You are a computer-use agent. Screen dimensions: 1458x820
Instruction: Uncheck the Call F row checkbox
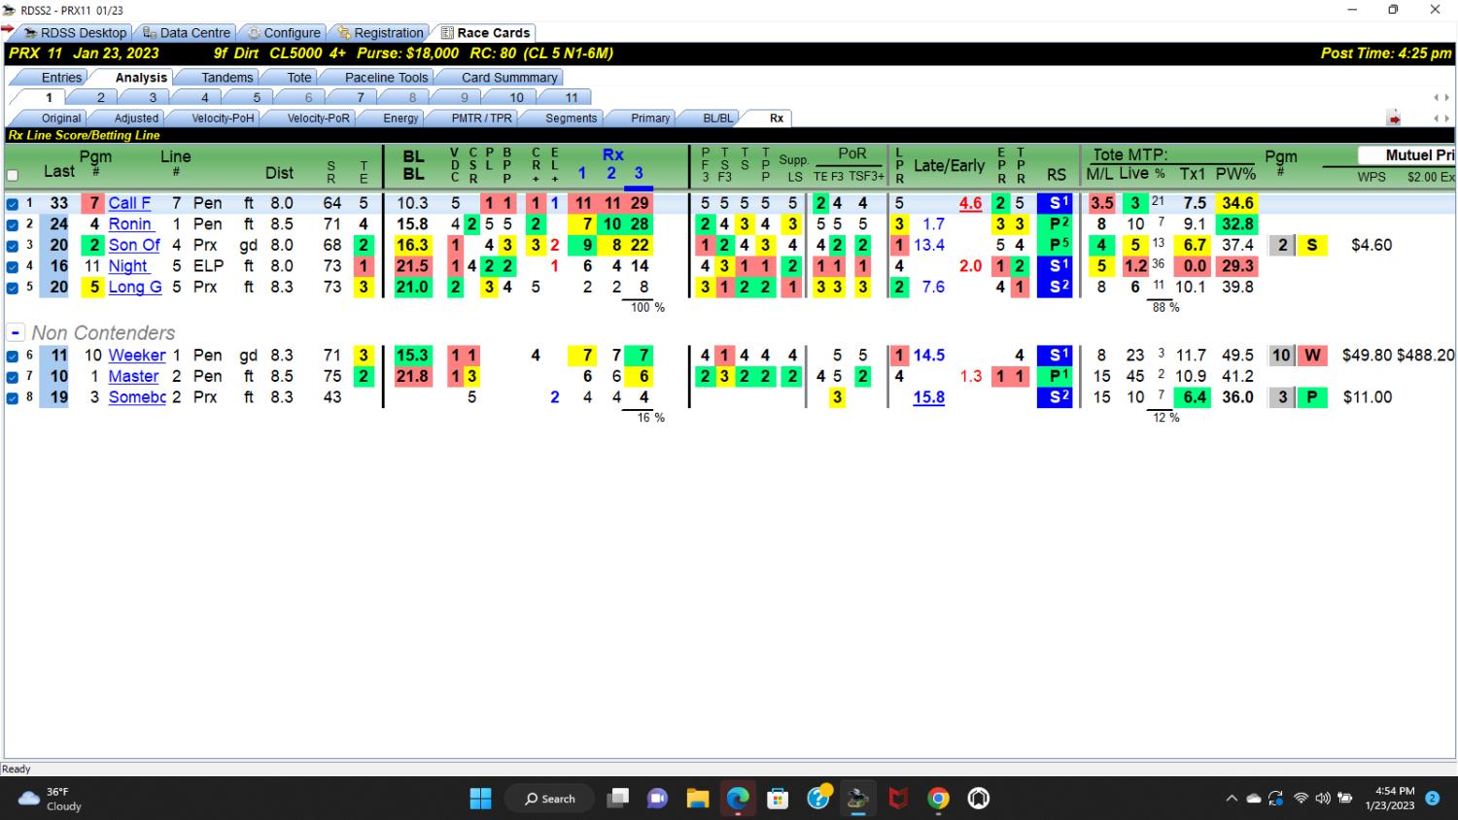(13, 204)
